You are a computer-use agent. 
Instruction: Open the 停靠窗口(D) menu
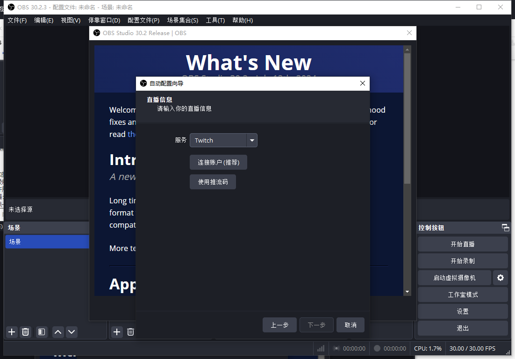click(x=104, y=21)
